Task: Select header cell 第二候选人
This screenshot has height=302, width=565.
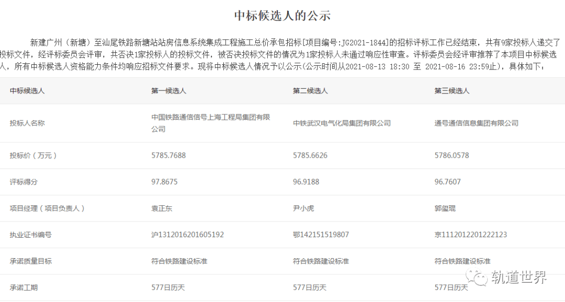Action: pyautogui.click(x=310, y=91)
